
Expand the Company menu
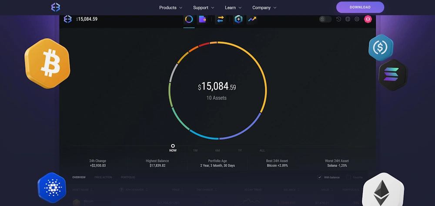pyautogui.click(x=264, y=8)
